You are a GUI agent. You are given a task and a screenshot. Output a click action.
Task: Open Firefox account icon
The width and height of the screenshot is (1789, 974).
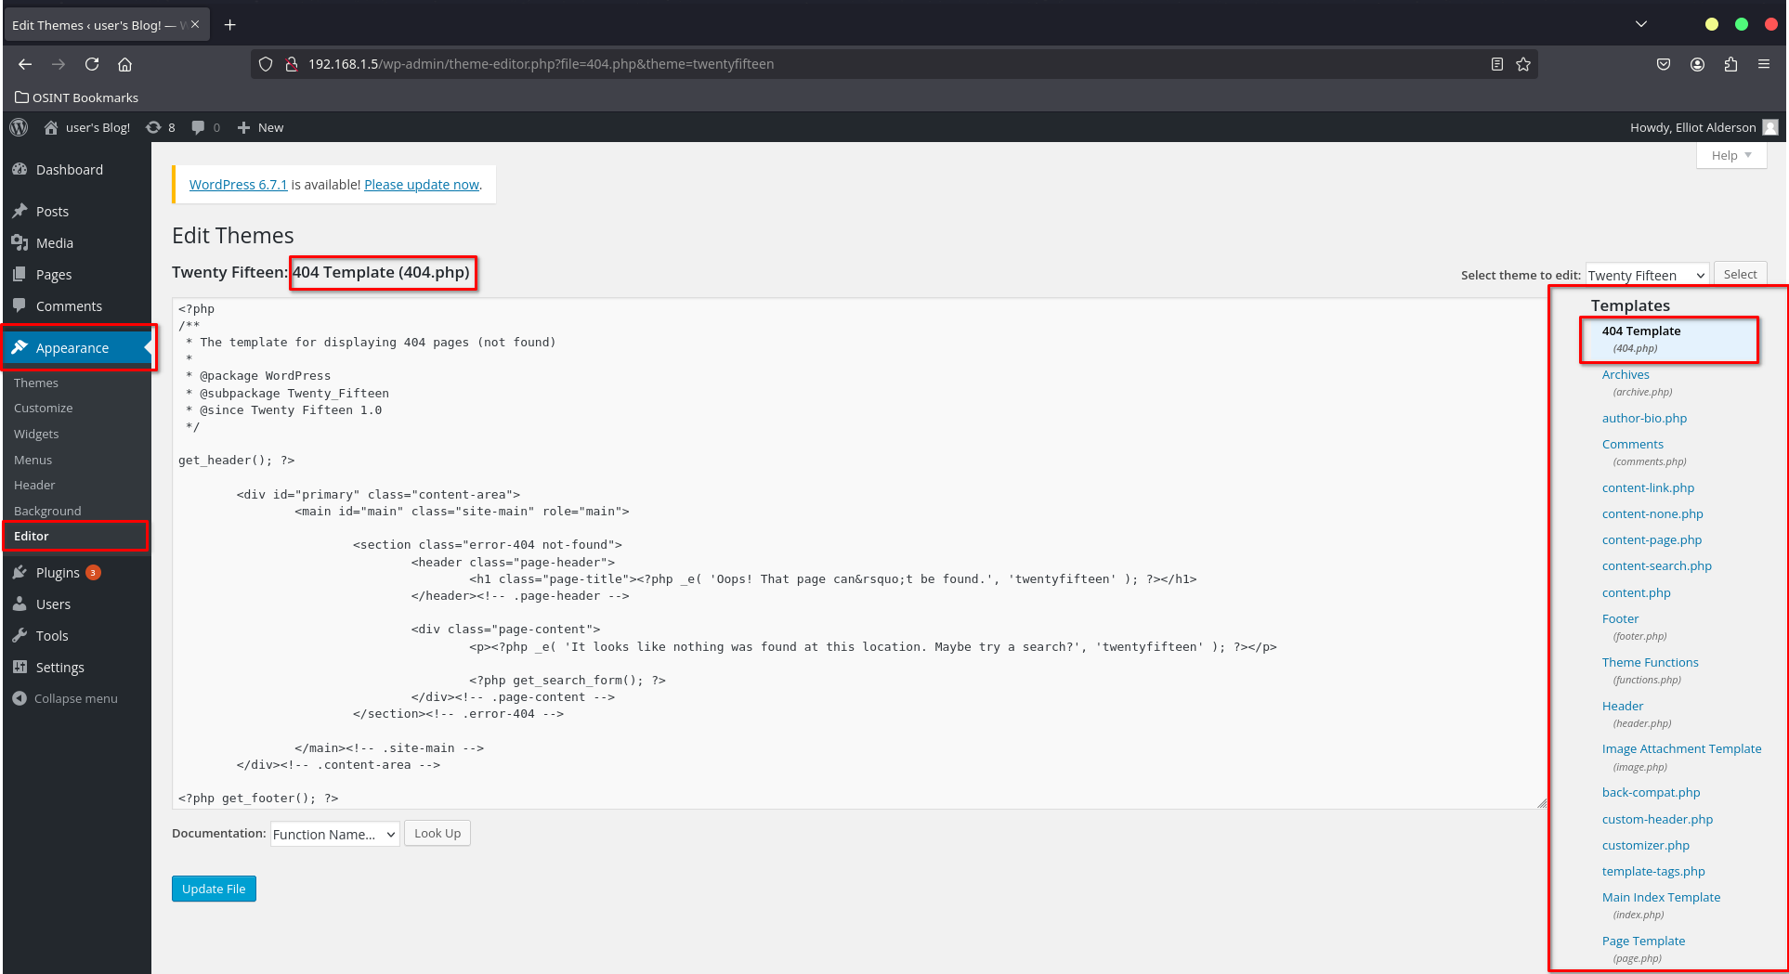[1697, 64]
